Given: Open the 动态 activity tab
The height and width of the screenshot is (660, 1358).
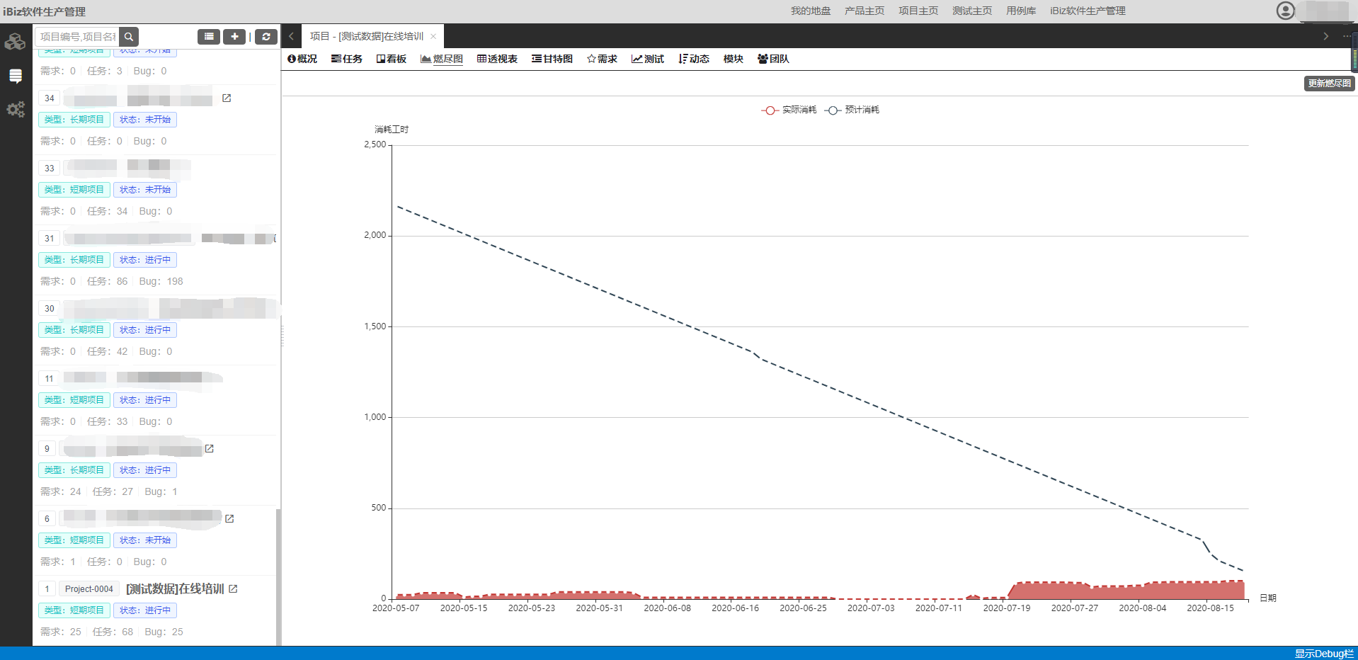Looking at the screenshot, I should pyautogui.click(x=694, y=59).
